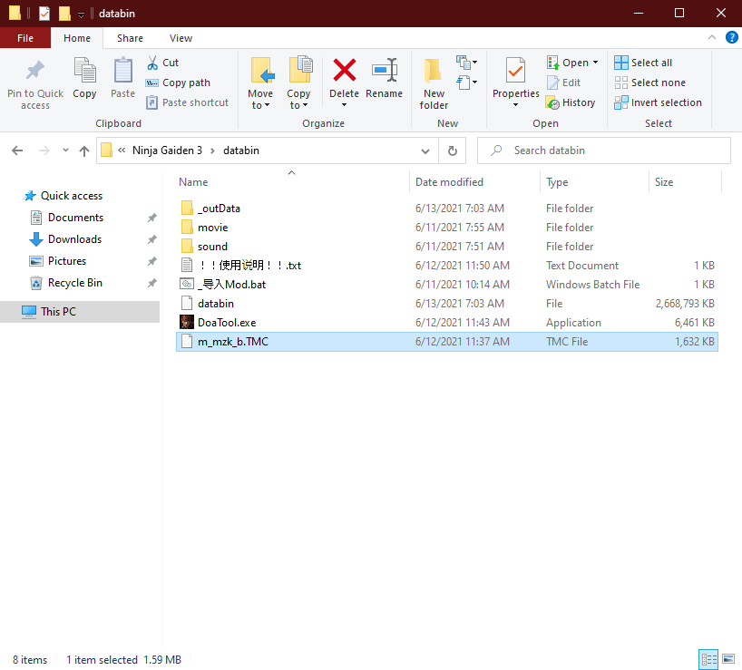Switch to Details view in status bar
Viewport: 742px width, 670px height.
tap(708, 660)
